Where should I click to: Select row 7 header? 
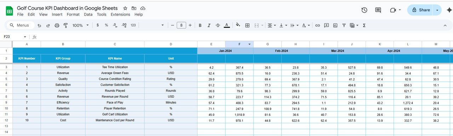point(6,91)
